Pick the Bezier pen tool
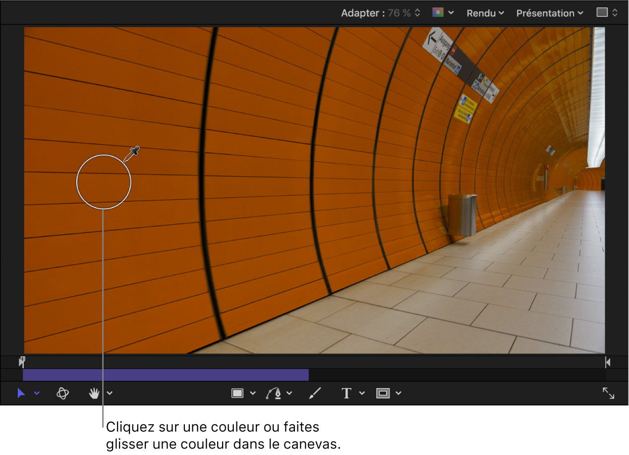 [274, 393]
